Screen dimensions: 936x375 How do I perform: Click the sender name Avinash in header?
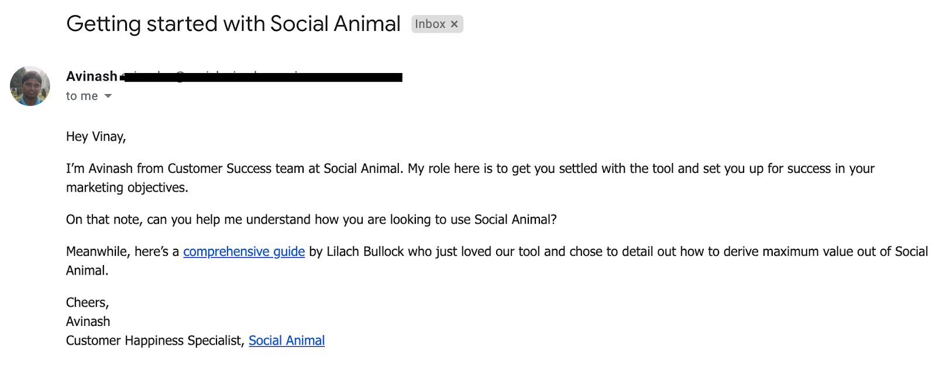(92, 77)
